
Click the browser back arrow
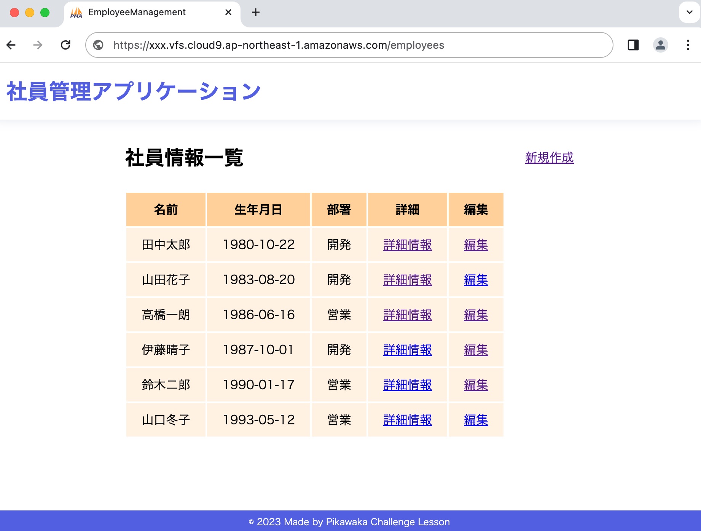(x=11, y=45)
